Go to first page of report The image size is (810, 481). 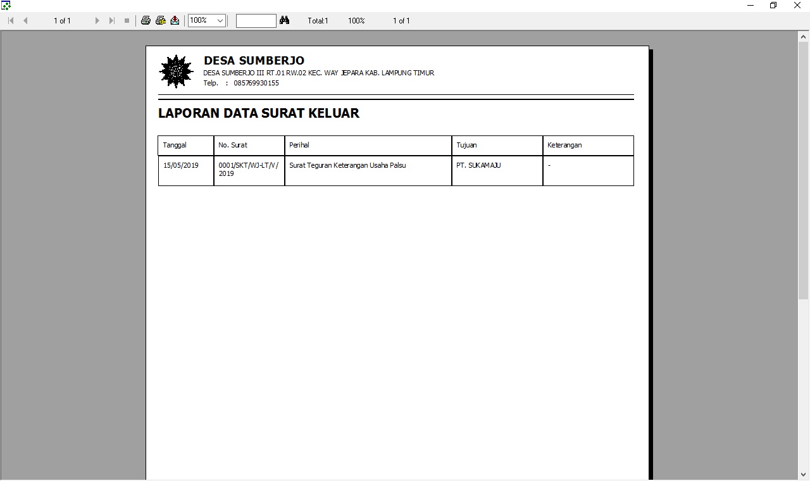11,21
